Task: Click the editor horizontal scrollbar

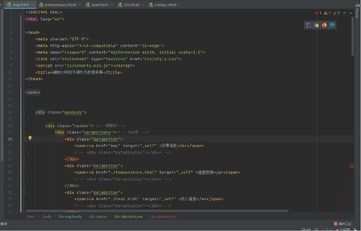Action: [157, 211]
